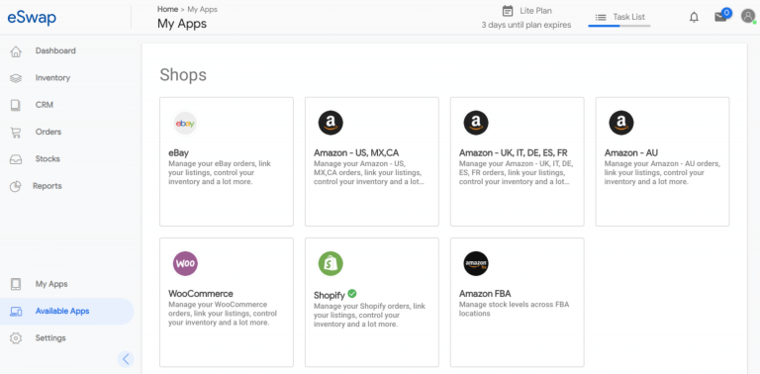Click the Shopify bag logo

coord(331,263)
